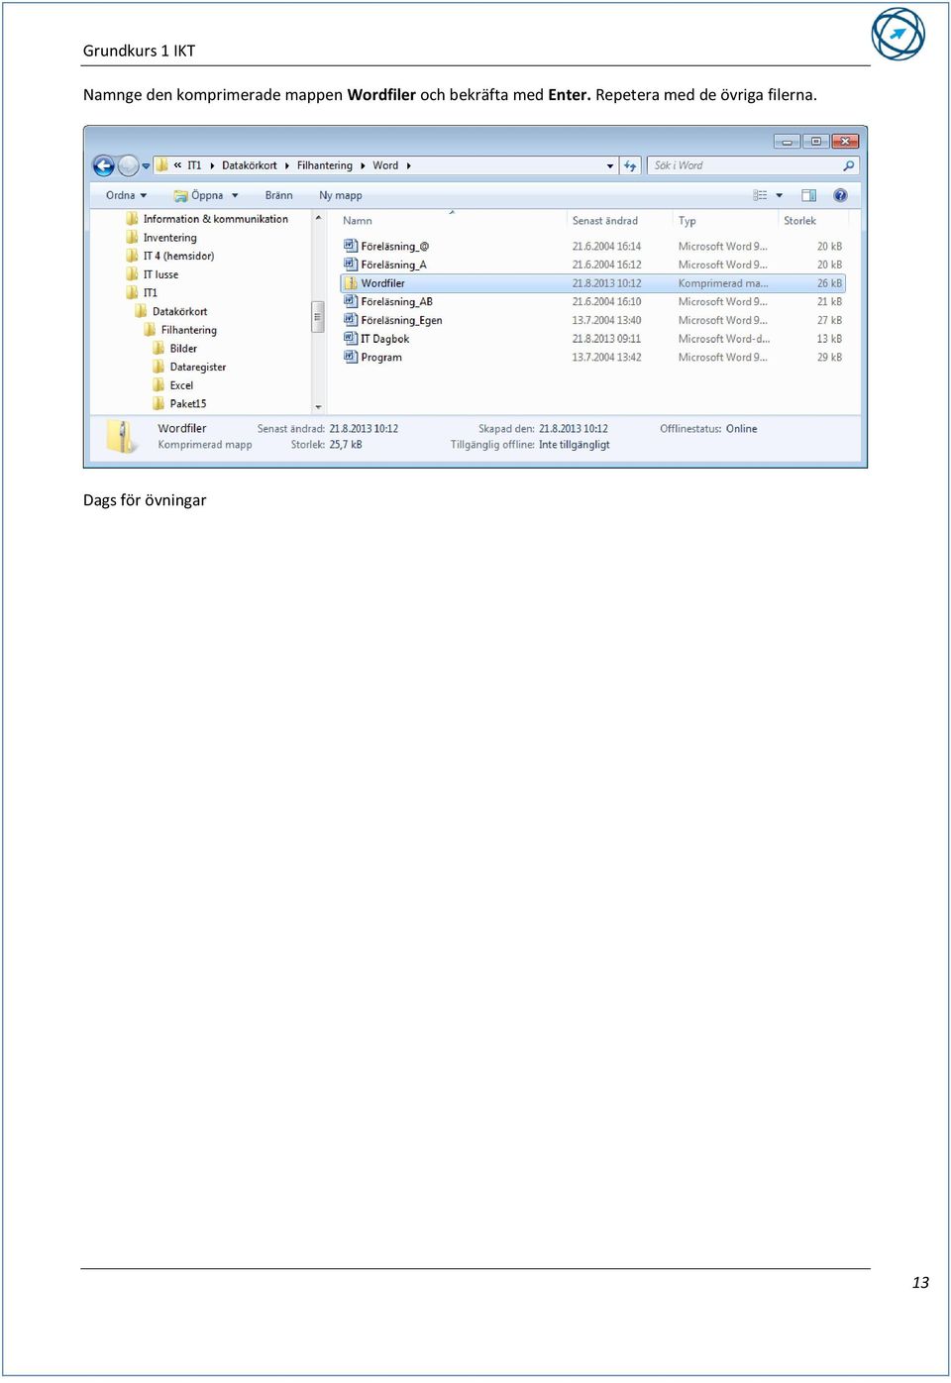Viewport: 951px width, 1383px height.
Task: Select the Excel folder in tree
Action: 181,385
